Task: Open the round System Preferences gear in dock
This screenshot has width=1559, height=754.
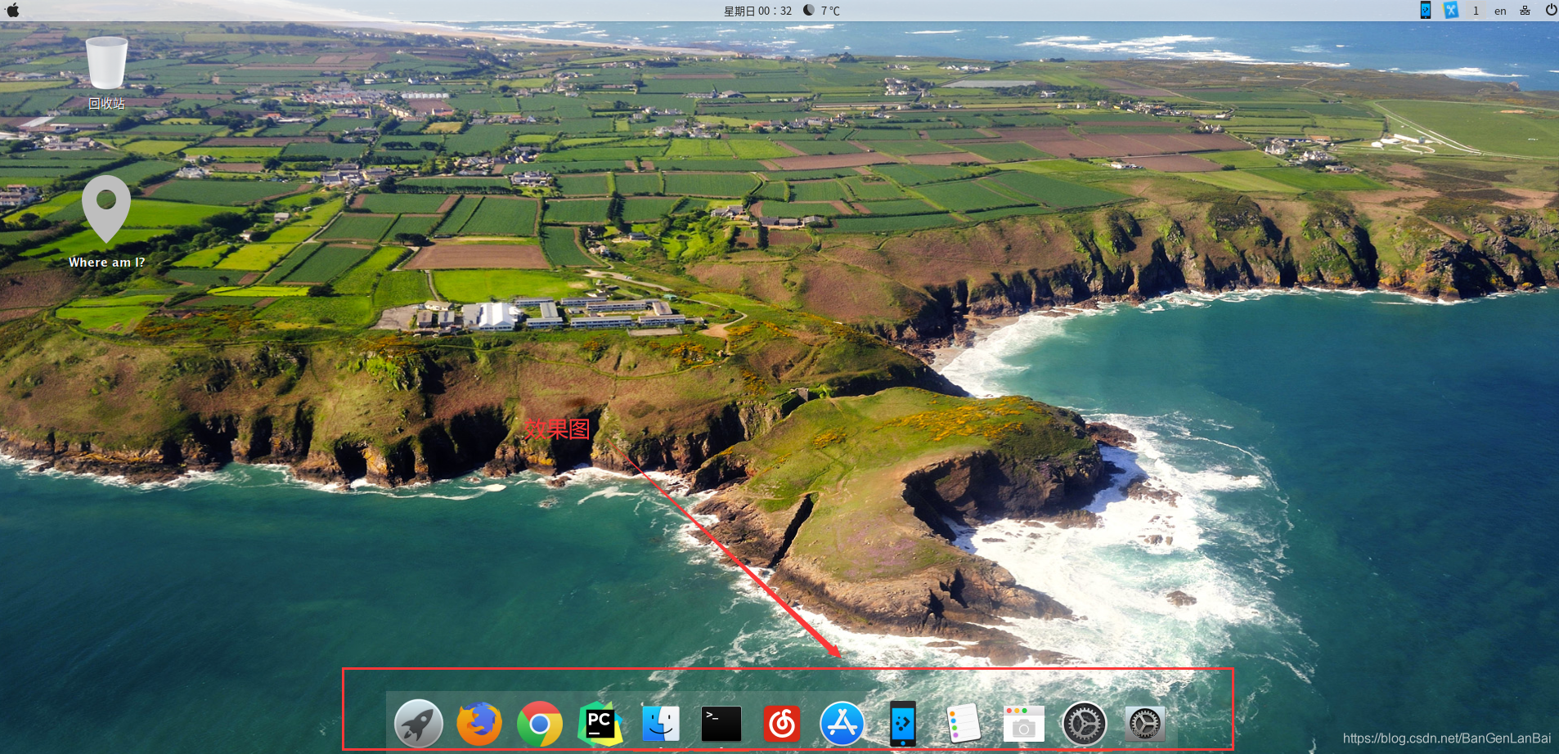Action: tap(1085, 724)
